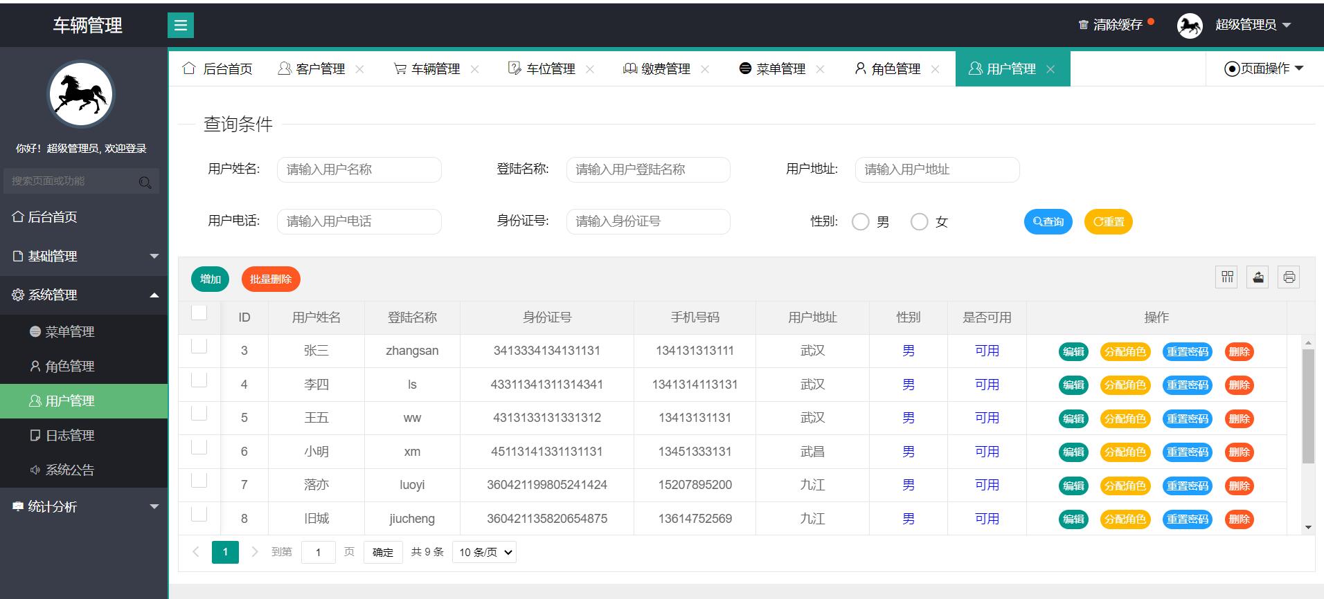Toggle the select-all checkbox in the table header

[x=199, y=312]
